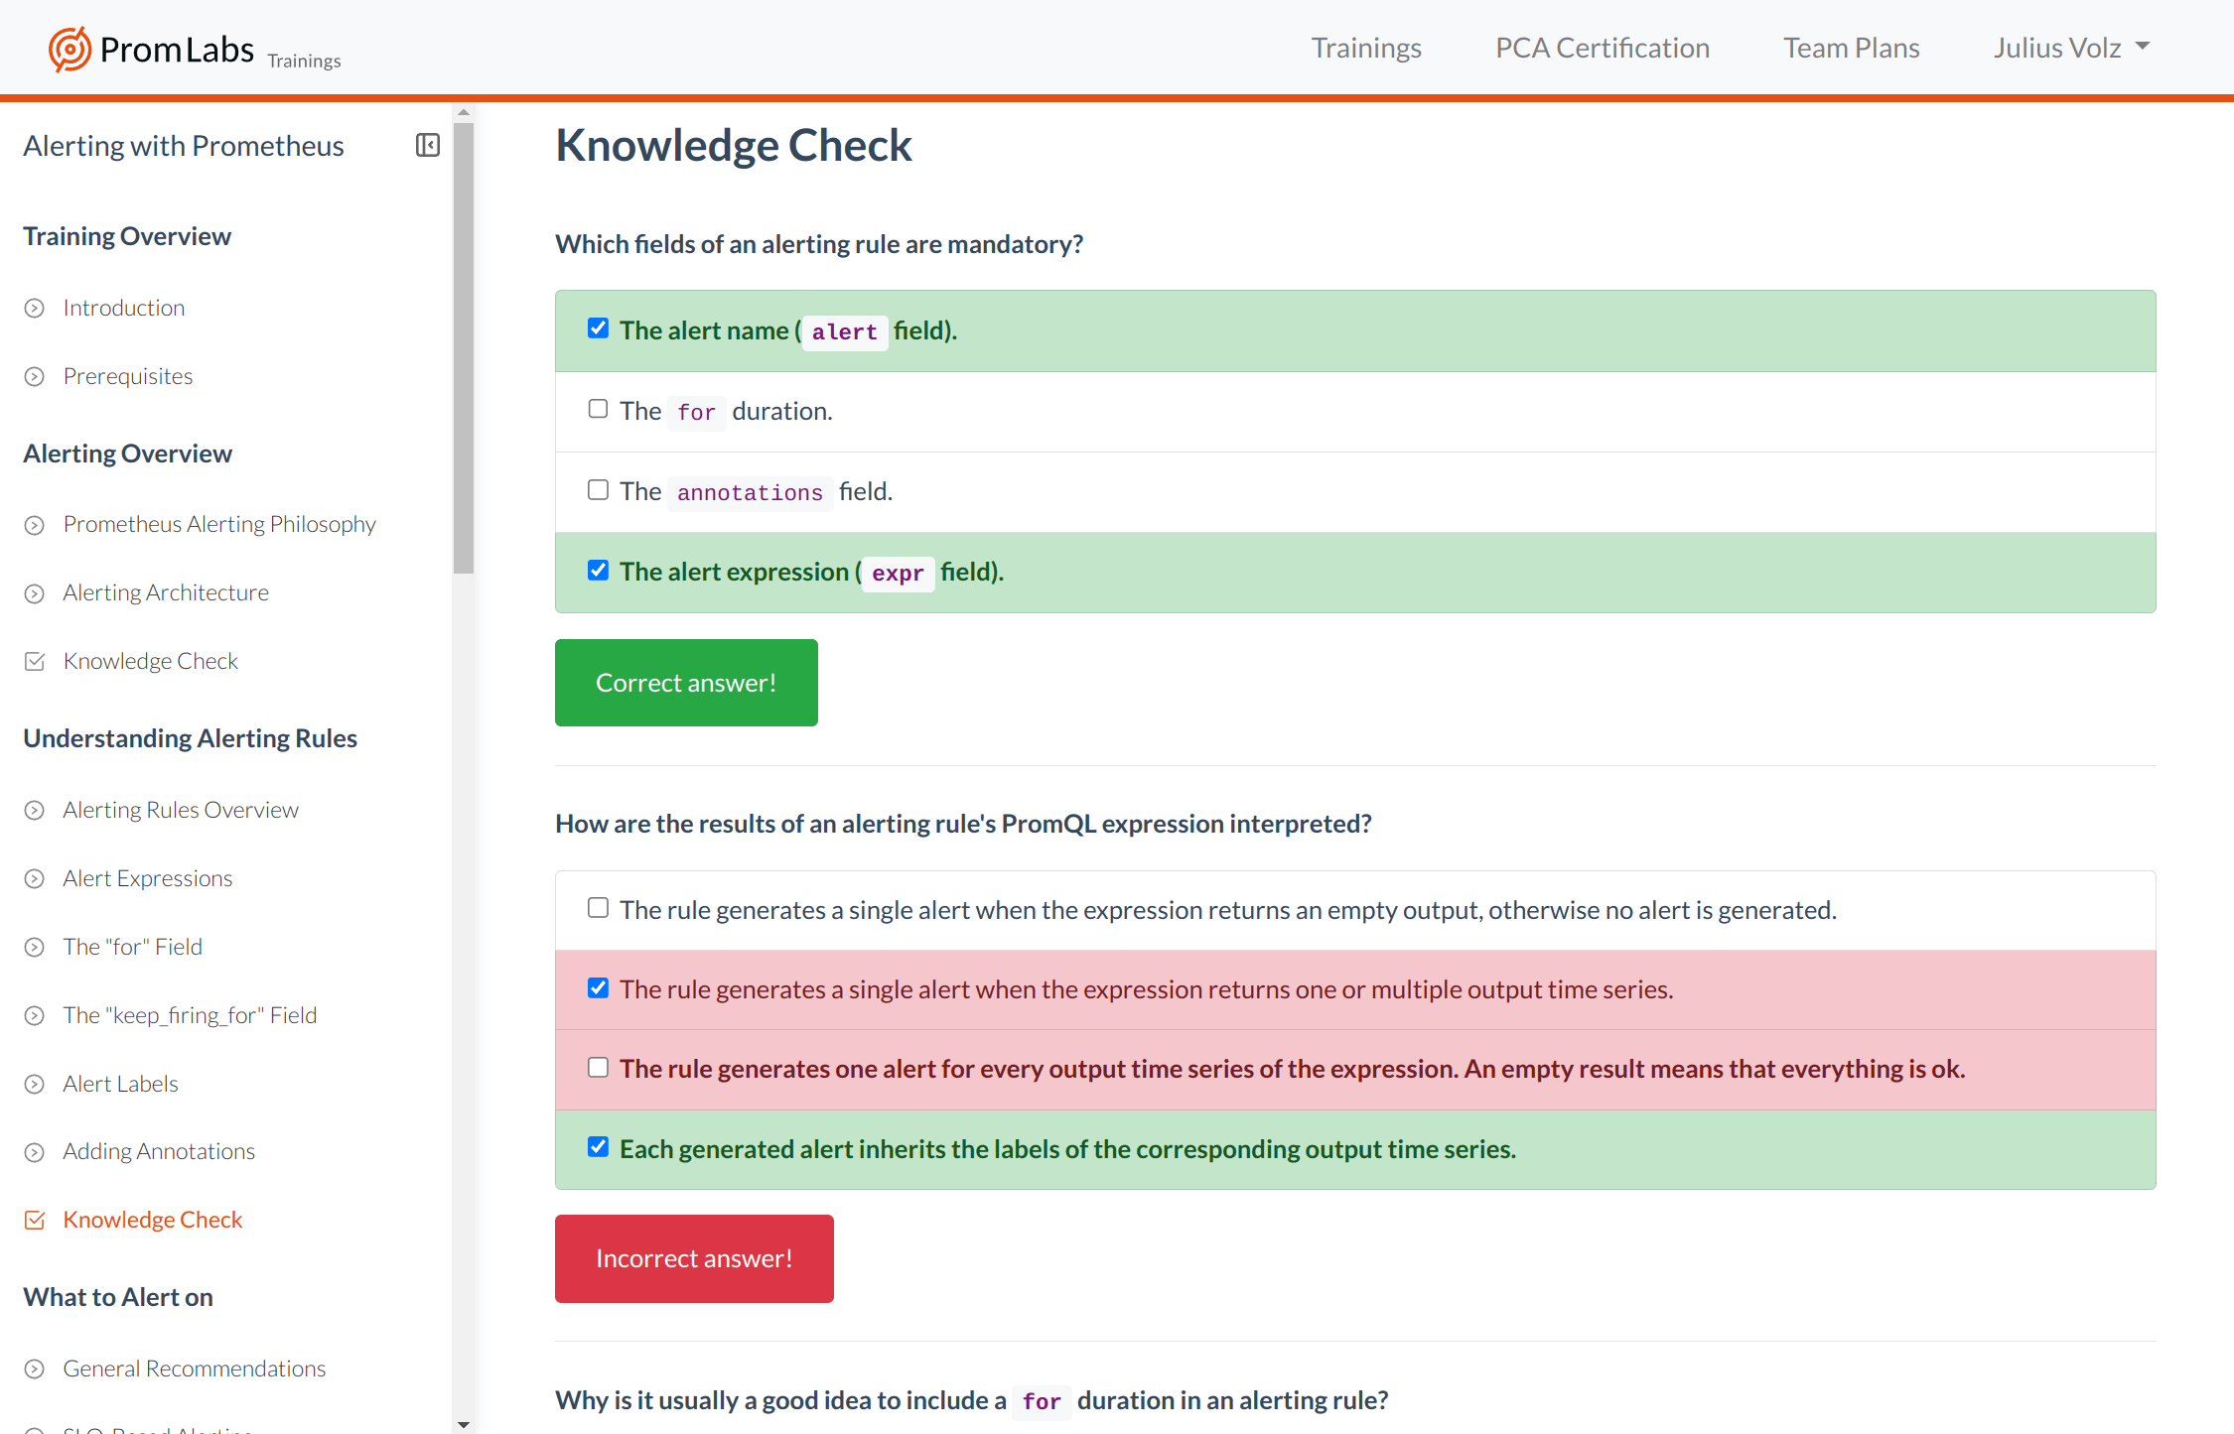Viewport: 2234px width, 1434px height.
Task: Expand the Alert Labels sidebar item
Action: tap(36, 1083)
